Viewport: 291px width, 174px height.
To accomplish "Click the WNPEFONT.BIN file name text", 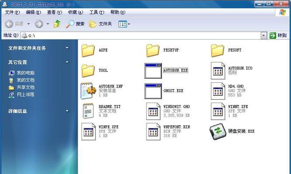I will click(177, 127).
